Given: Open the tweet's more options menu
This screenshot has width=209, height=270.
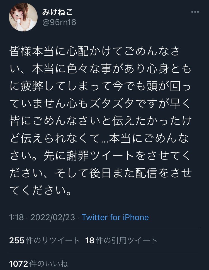Looking at the screenshot, I should (x=195, y=12).
